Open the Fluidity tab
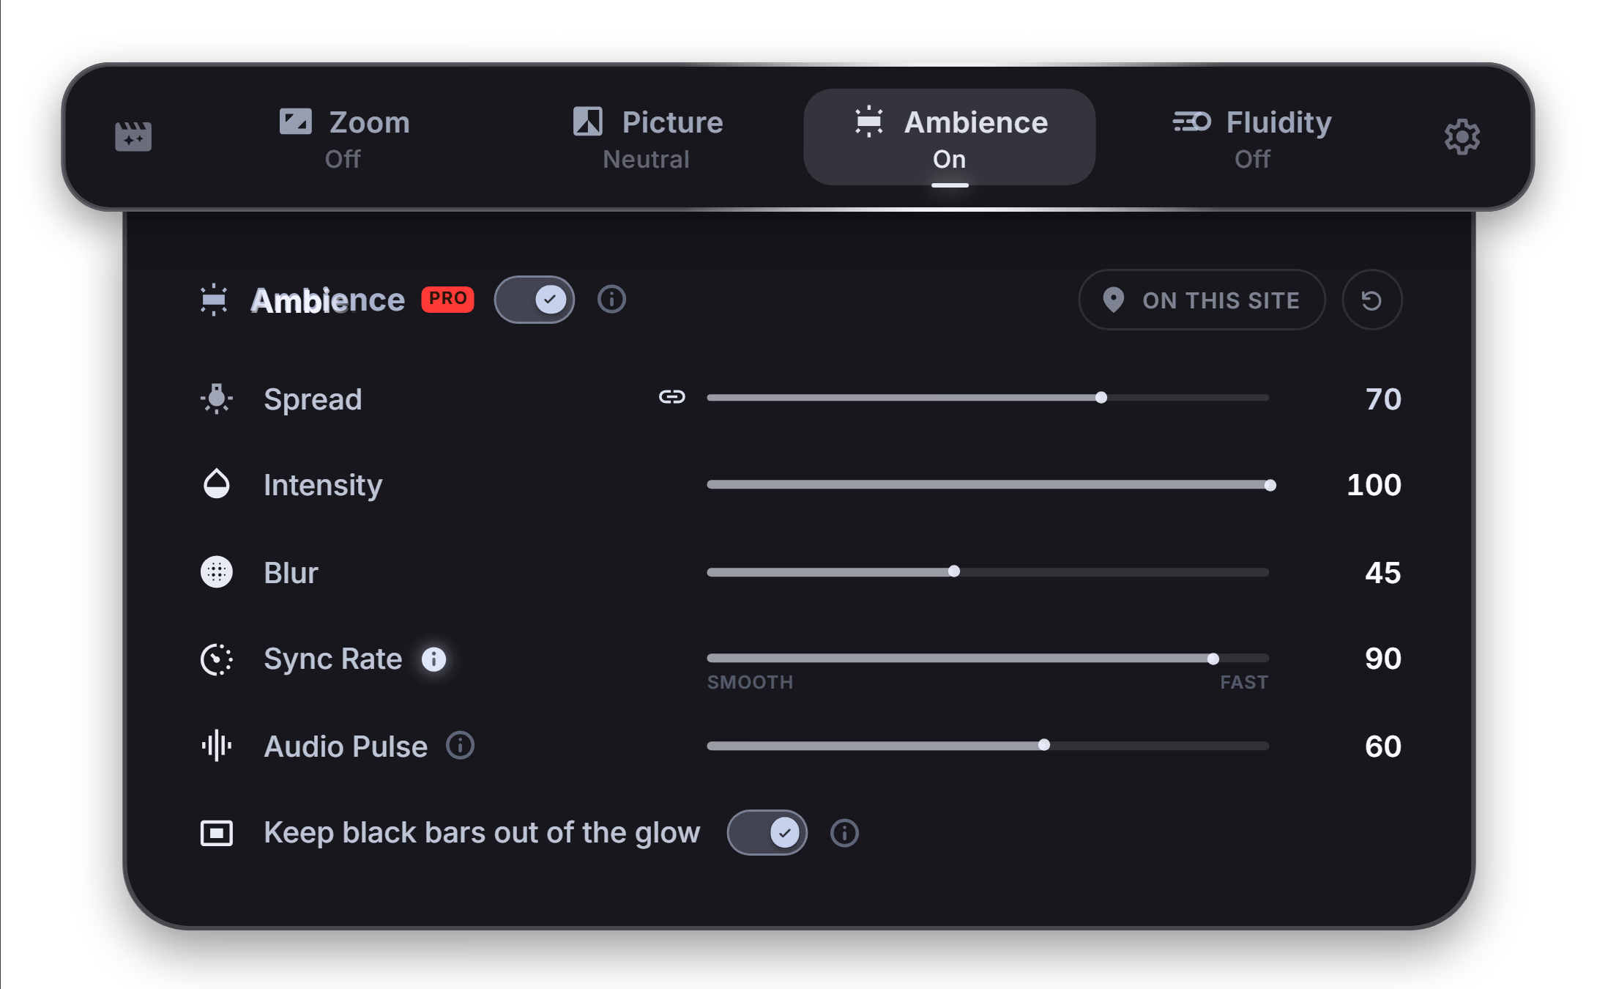The width and height of the screenshot is (1597, 989). pos(1252,138)
